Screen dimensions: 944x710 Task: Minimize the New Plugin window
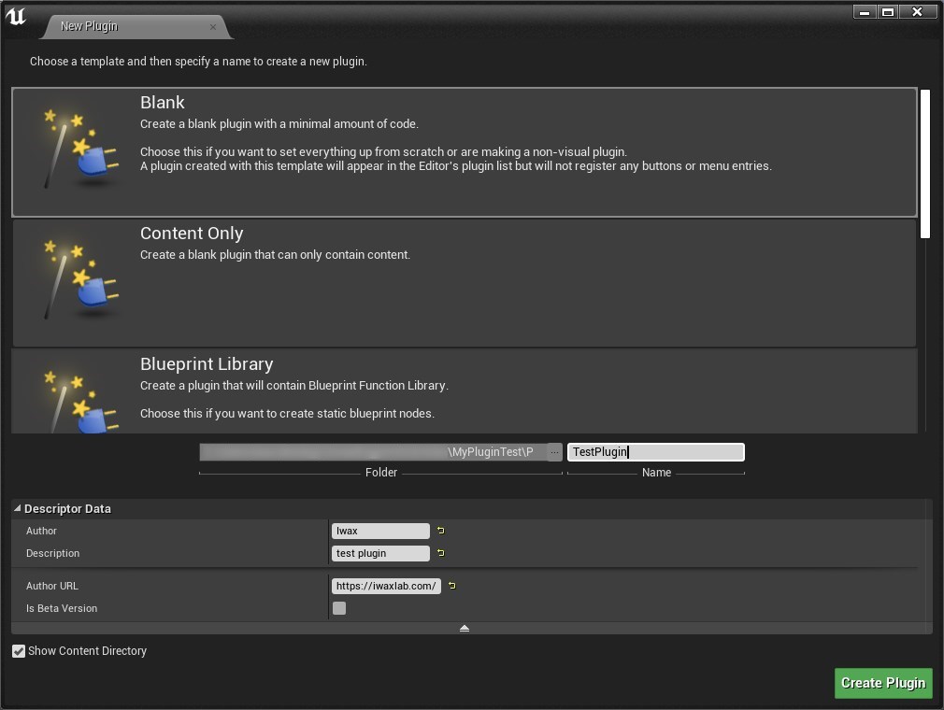click(x=865, y=11)
